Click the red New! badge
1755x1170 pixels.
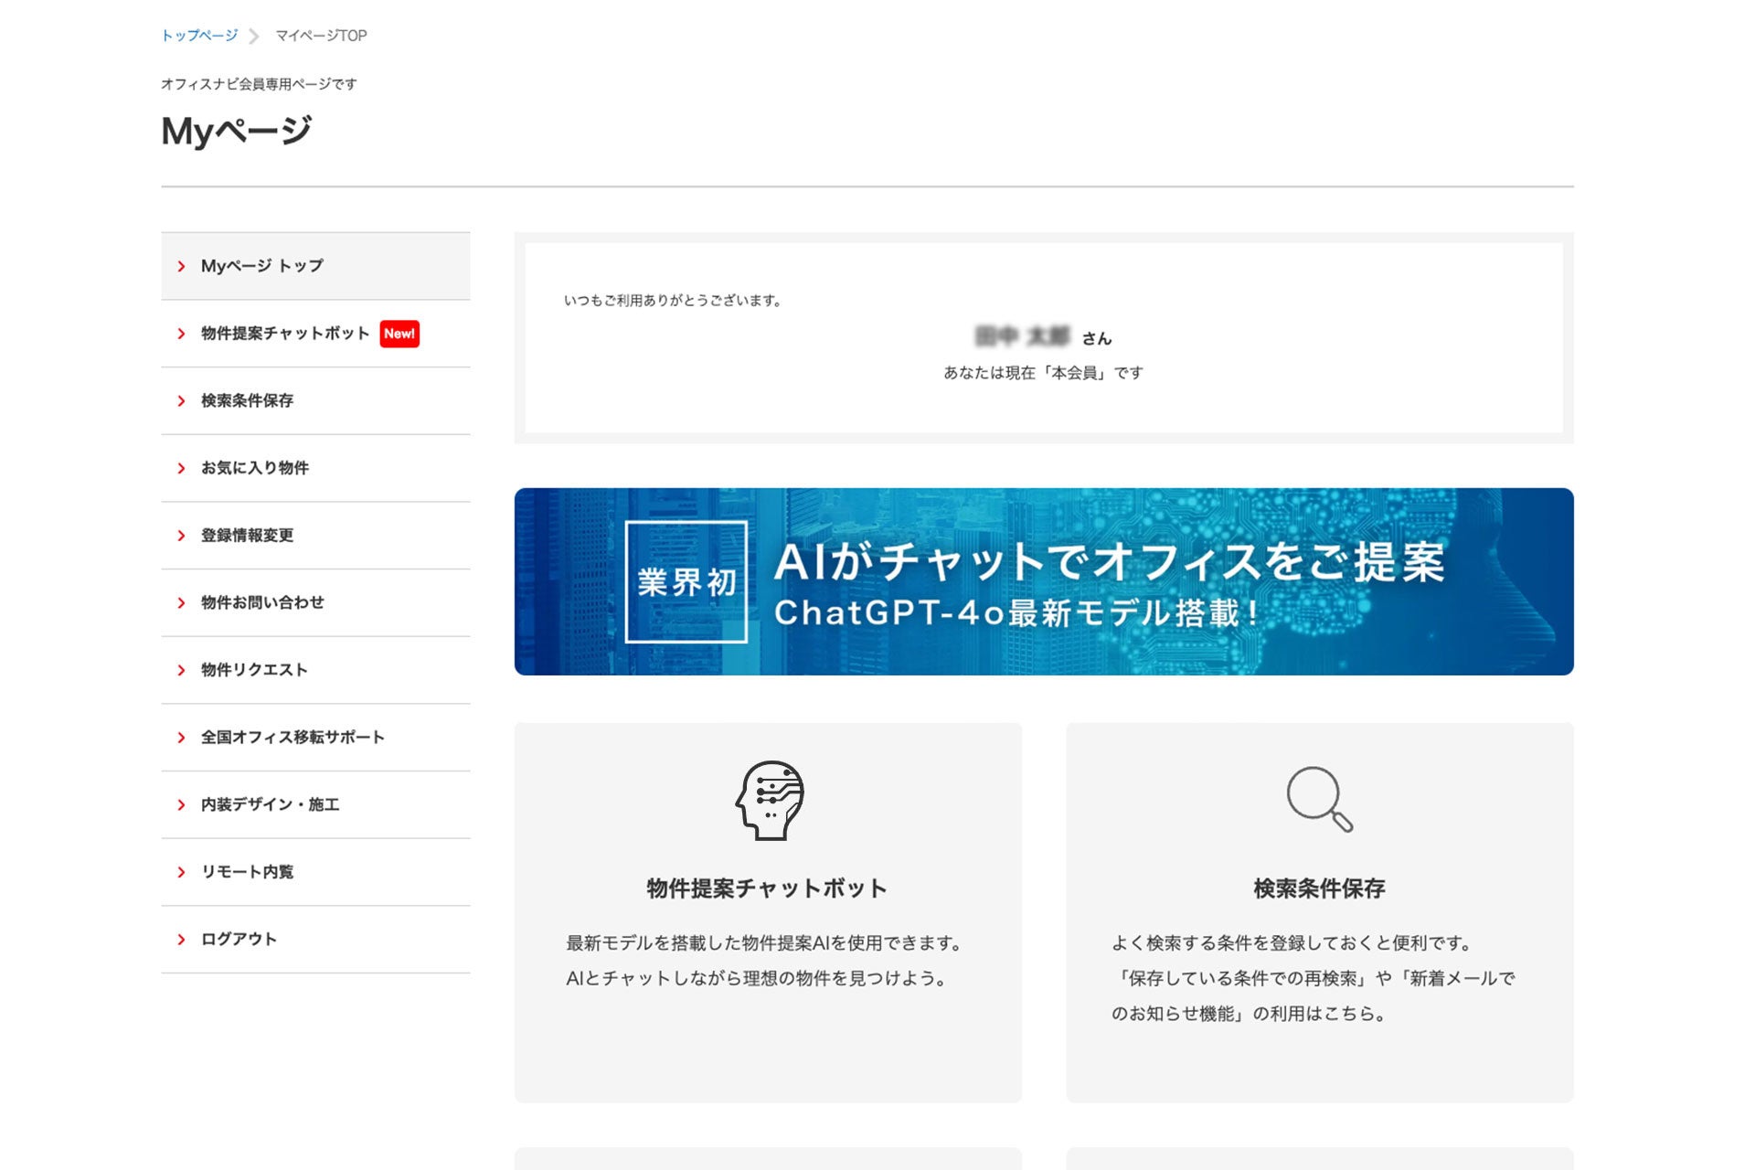pyautogui.click(x=399, y=334)
